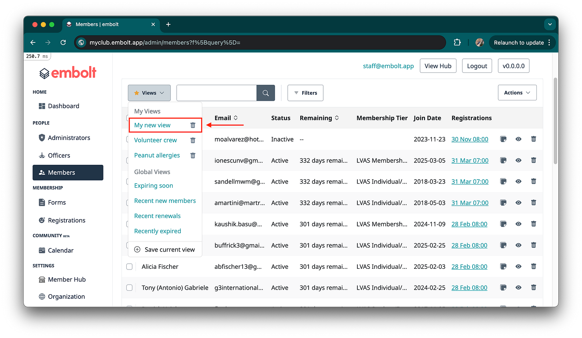Expand the browser tab search chevron
This screenshot has width=582, height=338.
[x=550, y=24]
